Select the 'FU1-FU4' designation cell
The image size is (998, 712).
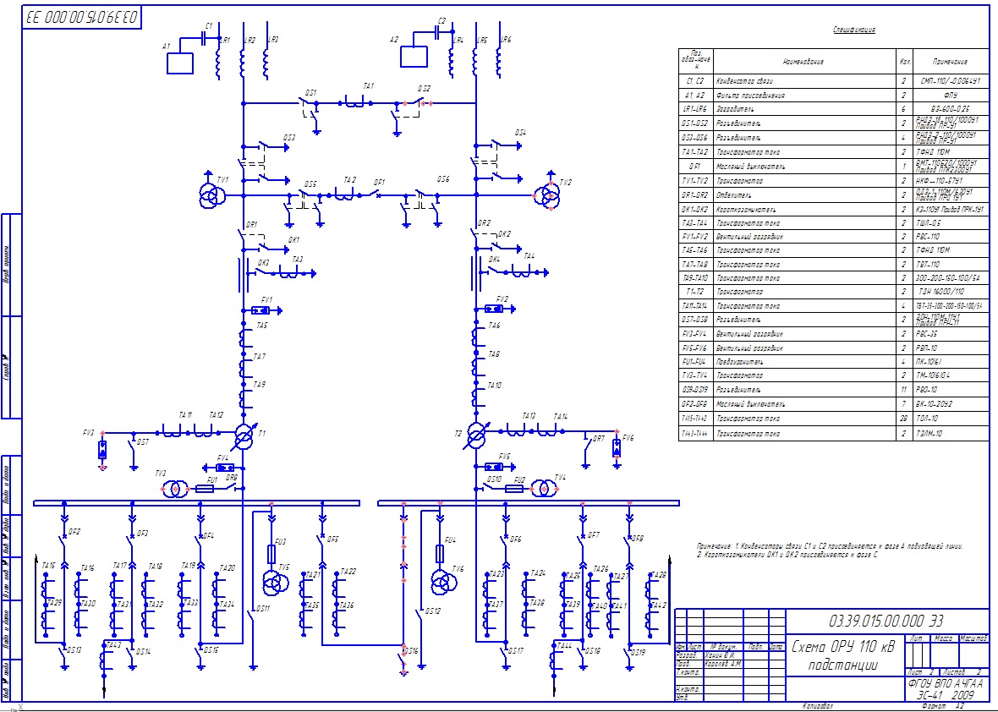point(694,362)
